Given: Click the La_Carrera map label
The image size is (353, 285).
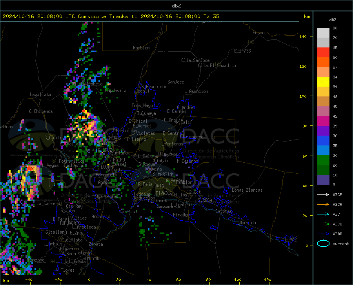Looking at the screenshot, I should click(x=48, y=203).
